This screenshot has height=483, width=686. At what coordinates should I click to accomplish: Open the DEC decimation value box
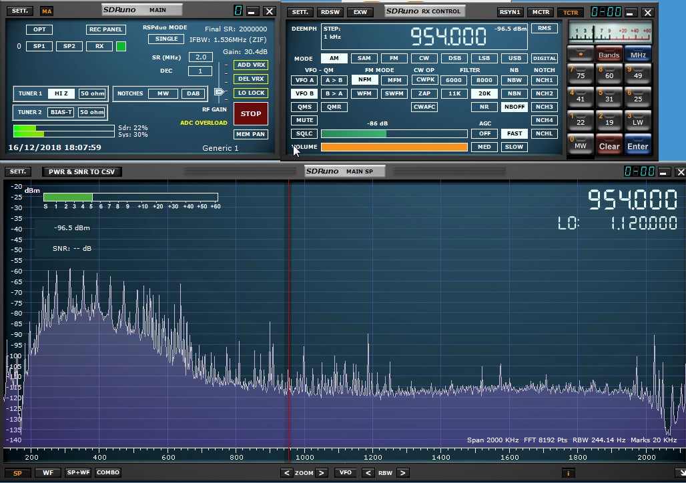(200, 71)
